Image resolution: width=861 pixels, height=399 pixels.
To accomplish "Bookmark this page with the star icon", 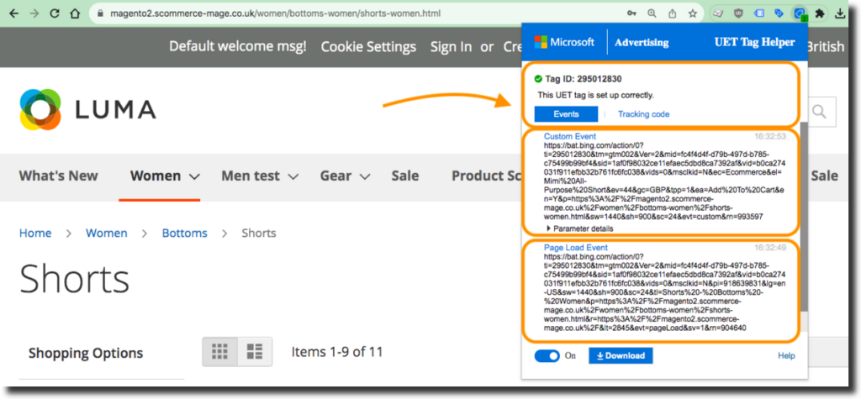I will tap(693, 13).
